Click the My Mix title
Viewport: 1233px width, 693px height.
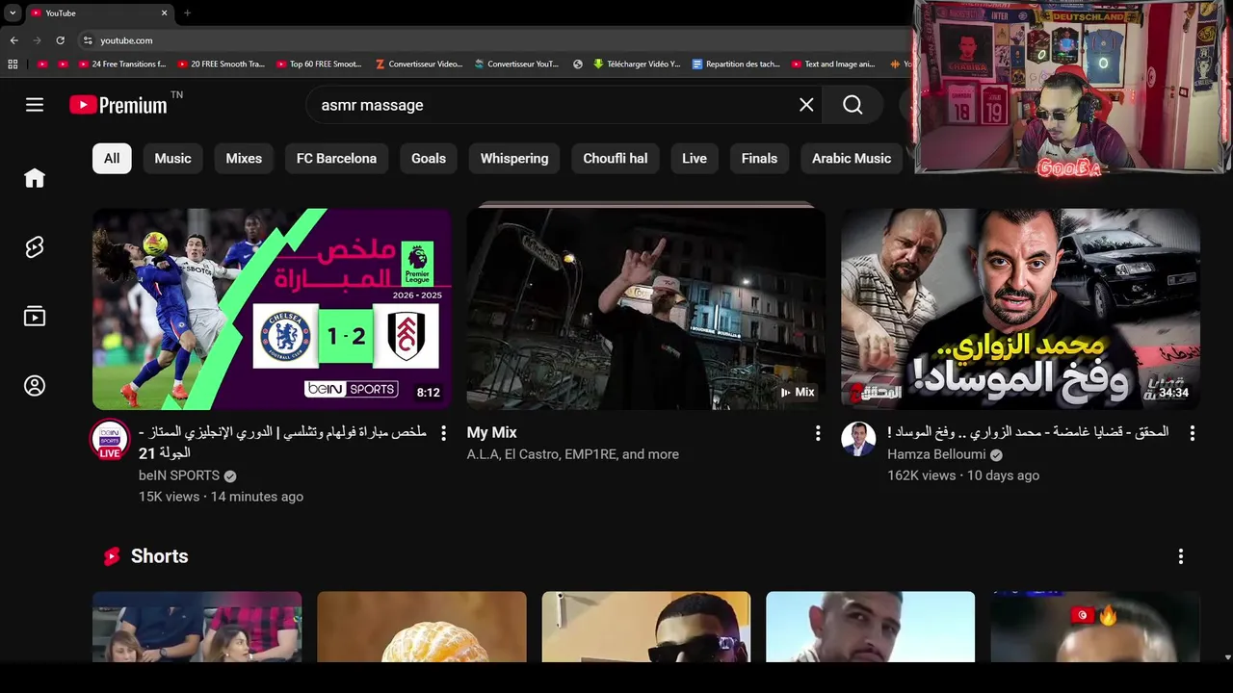click(x=492, y=433)
